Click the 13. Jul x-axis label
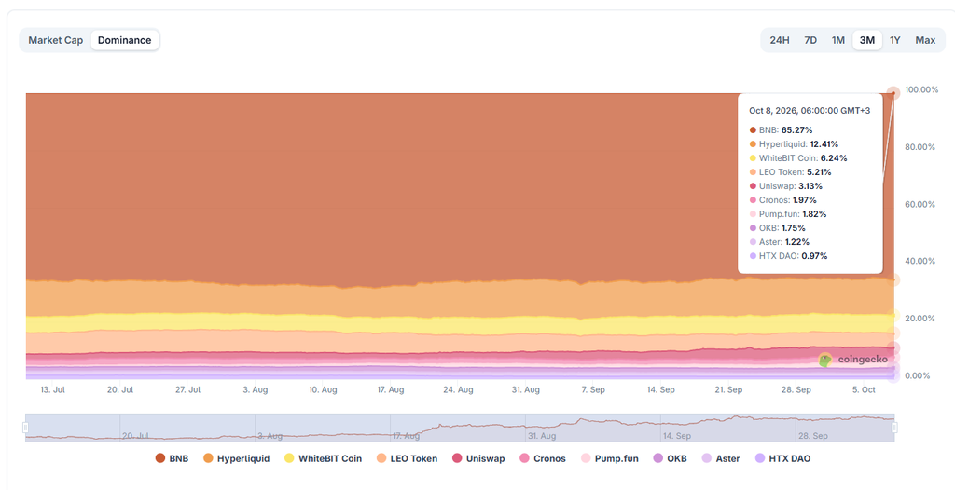The height and width of the screenshot is (490, 955). [52, 390]
